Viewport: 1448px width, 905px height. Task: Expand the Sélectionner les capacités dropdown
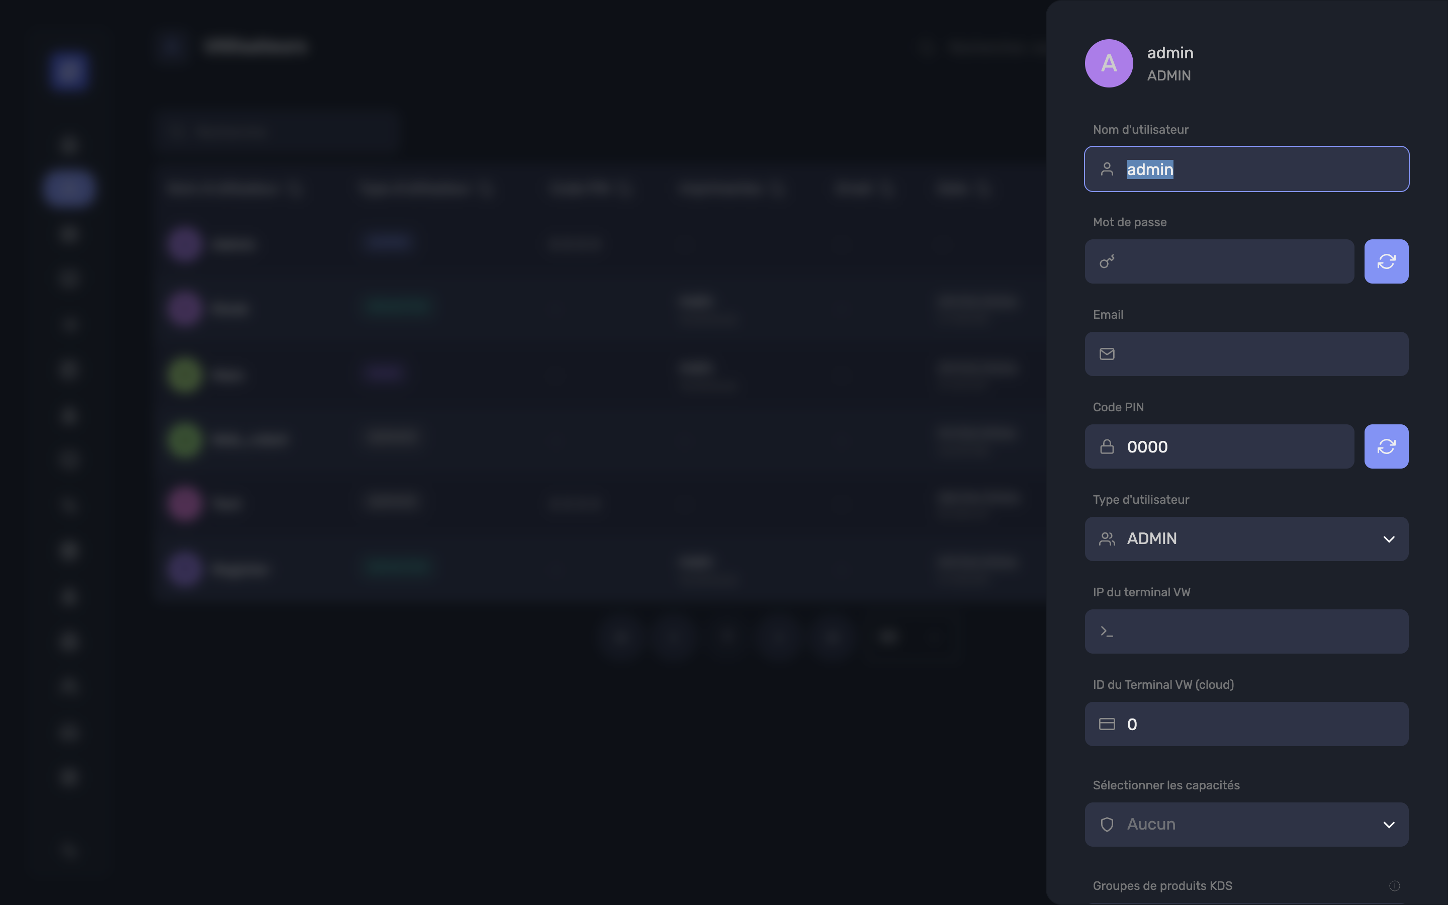pos(1246,824)
